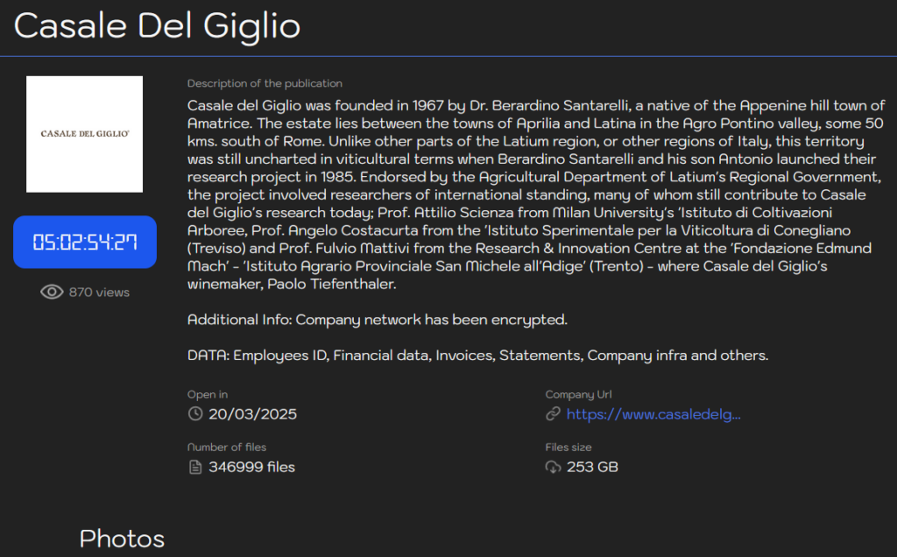Screen dimensions: 897x557
Task: Click the 346999 files count text
Action: click(x=251, y=467)
